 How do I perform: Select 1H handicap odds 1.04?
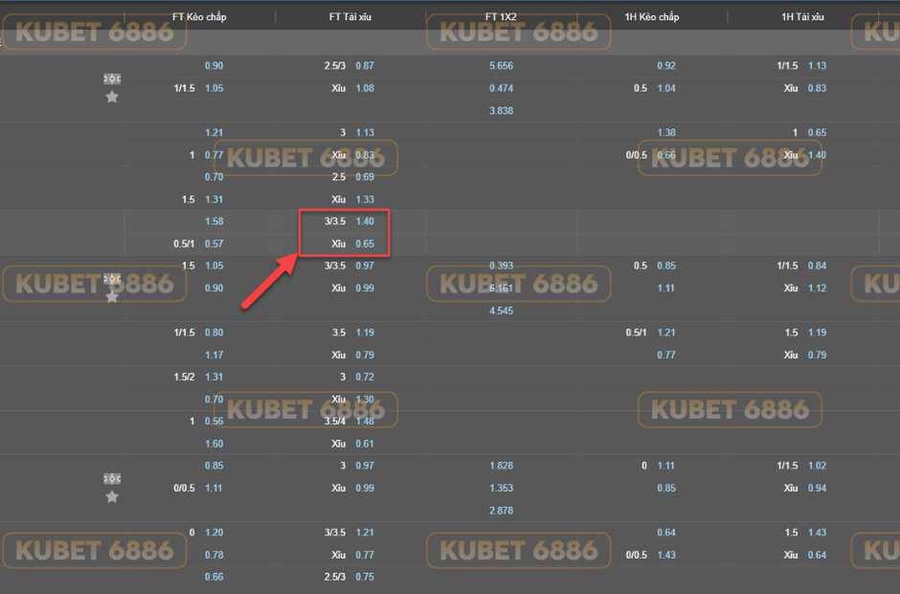coord(666,88)
